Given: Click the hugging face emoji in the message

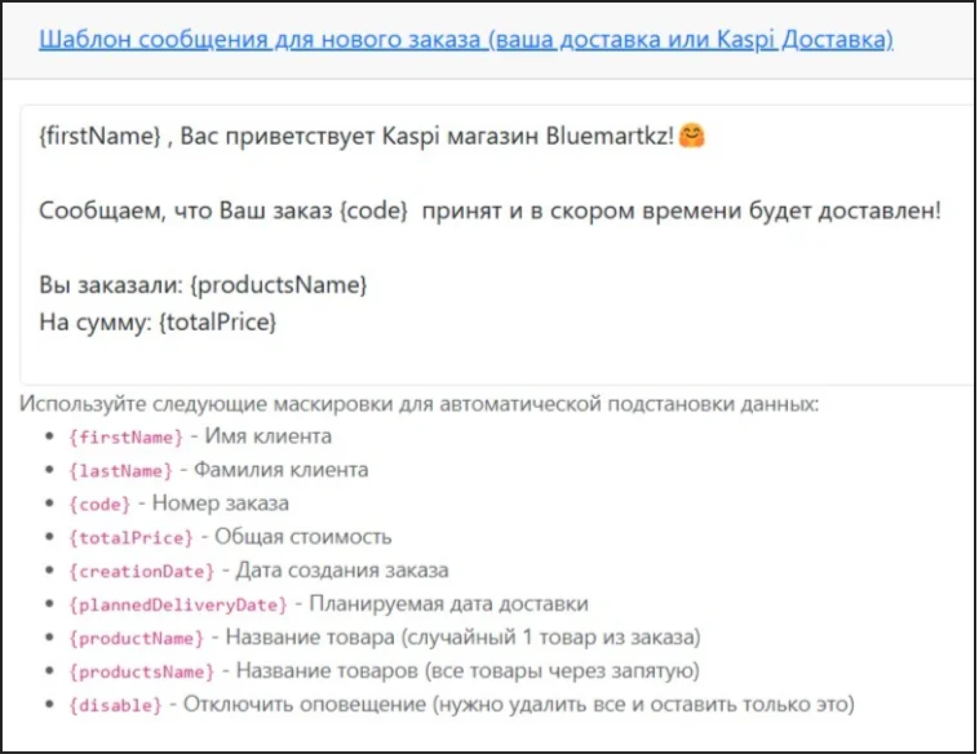Looking at the screenshot, I should [x=692, y=136].
